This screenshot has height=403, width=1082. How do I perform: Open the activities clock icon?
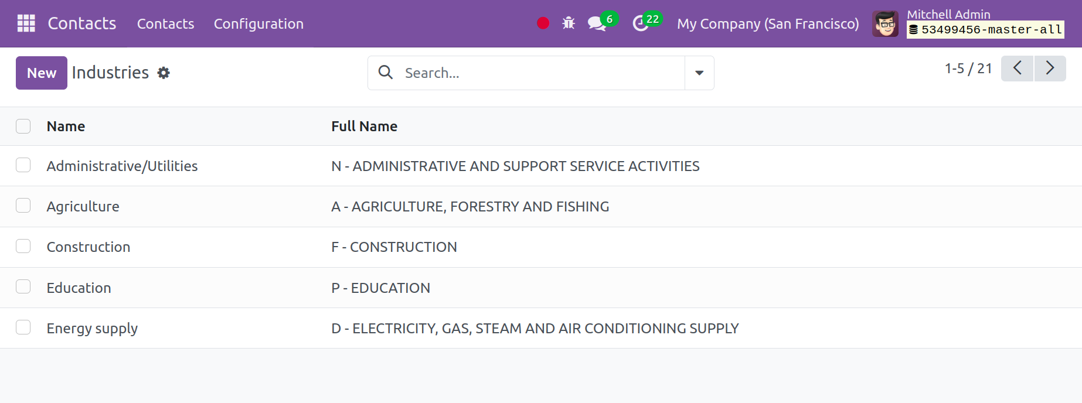(x=640, y=23)
